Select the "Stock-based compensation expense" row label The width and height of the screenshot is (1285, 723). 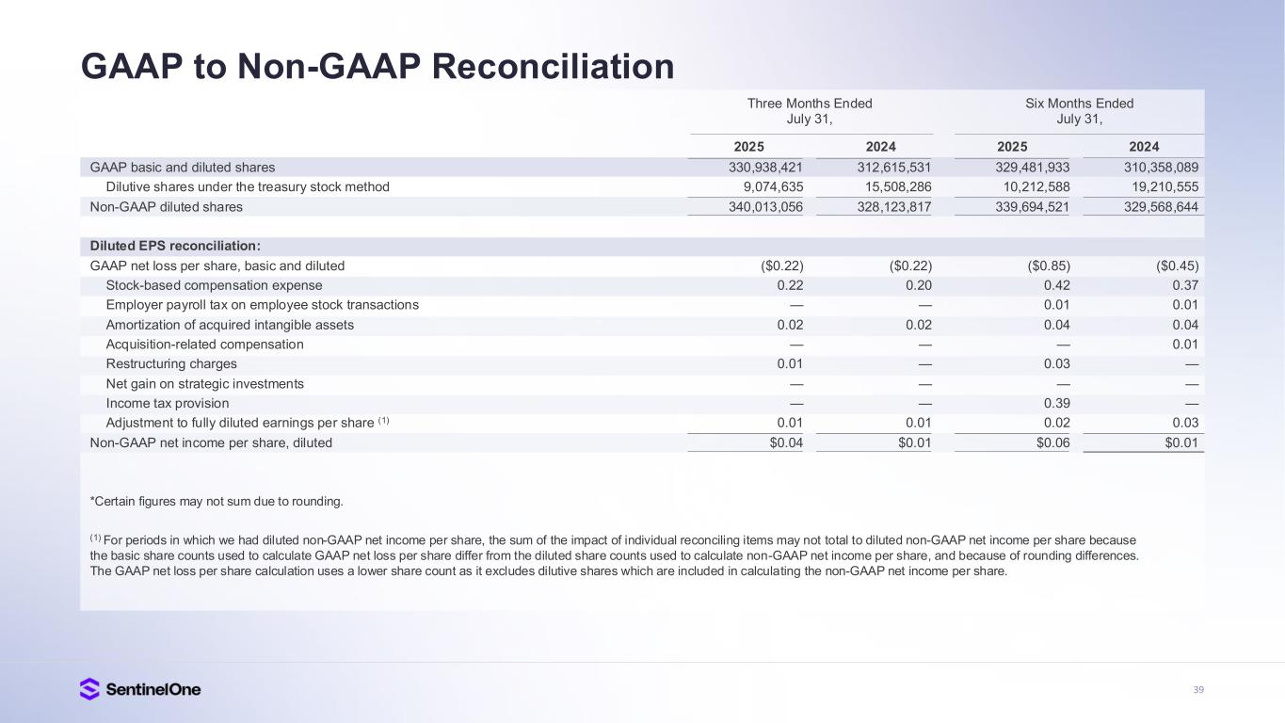tap(214, 286)
